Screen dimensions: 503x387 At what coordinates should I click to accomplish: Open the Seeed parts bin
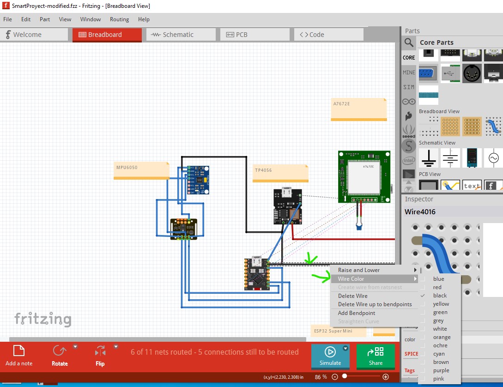click(x=409, y=131)
